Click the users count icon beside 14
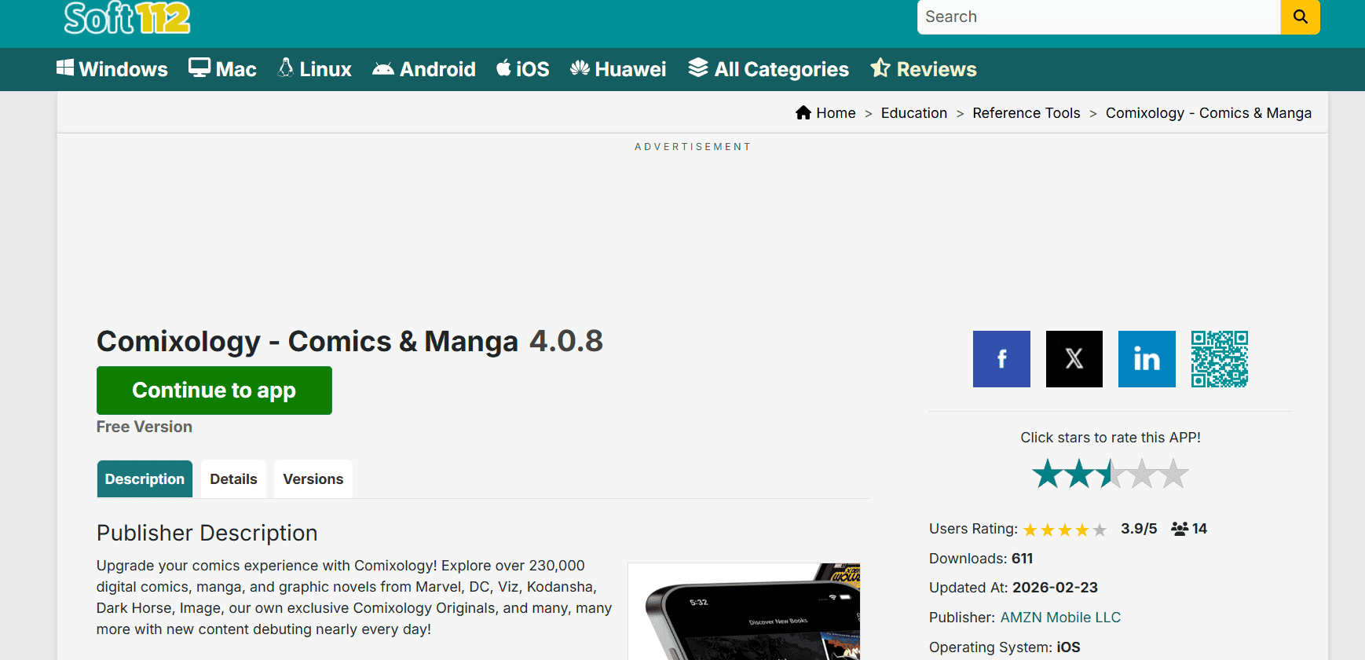 [1179, 529]
